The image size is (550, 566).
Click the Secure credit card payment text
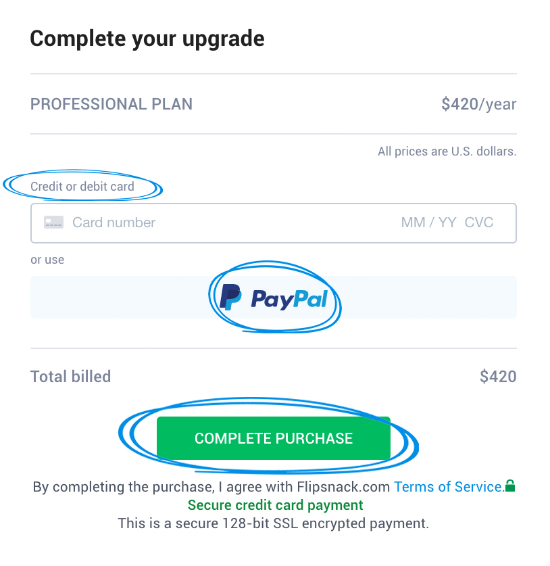coord(275,505)
